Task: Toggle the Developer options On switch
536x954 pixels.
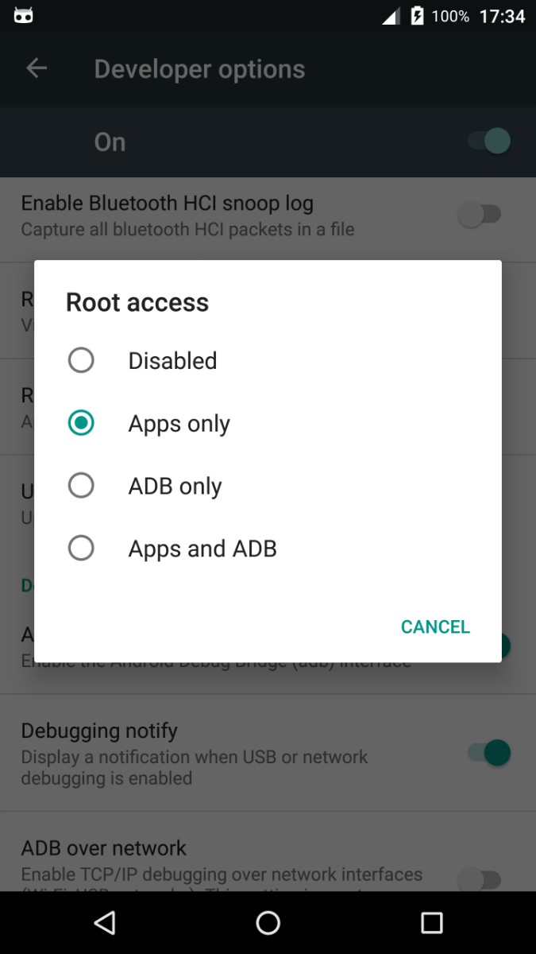Action: pyautogui.click(x=488, y=142)
